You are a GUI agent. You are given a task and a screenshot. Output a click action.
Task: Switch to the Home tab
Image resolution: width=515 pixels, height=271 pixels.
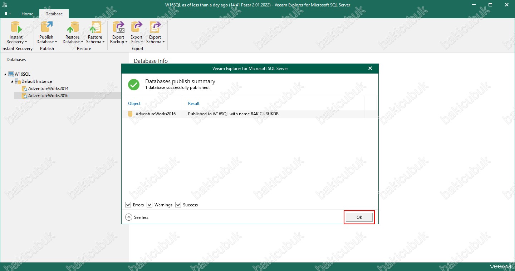click(28, 14)
